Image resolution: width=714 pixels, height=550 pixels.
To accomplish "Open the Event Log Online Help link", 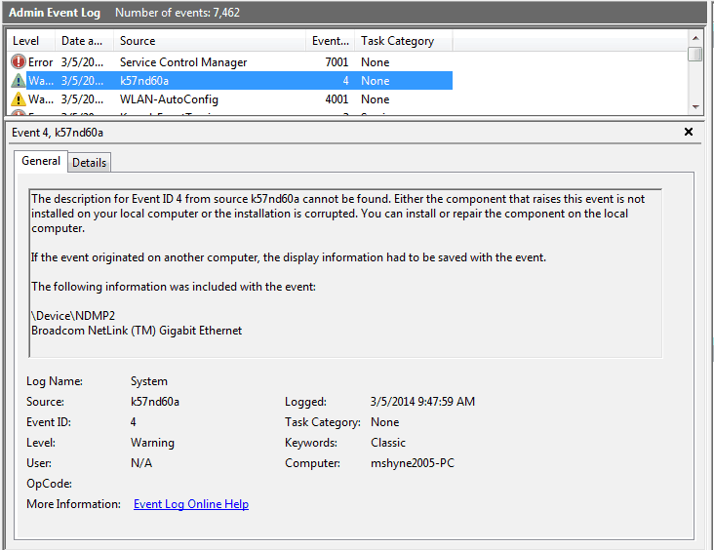I will 191,504.
